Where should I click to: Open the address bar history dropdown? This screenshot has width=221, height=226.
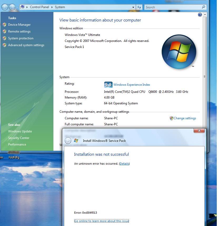click(133, 7)
